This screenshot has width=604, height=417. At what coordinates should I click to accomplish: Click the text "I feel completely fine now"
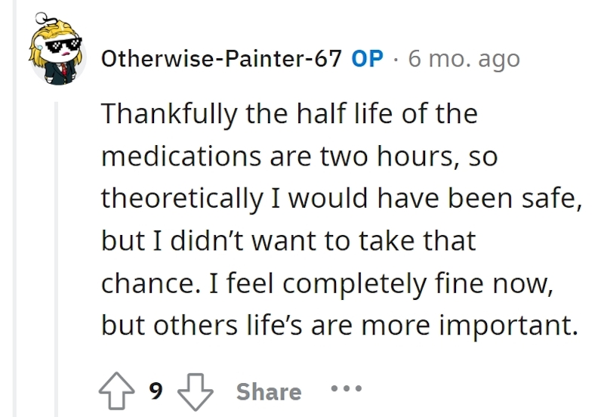pos(381,283)
